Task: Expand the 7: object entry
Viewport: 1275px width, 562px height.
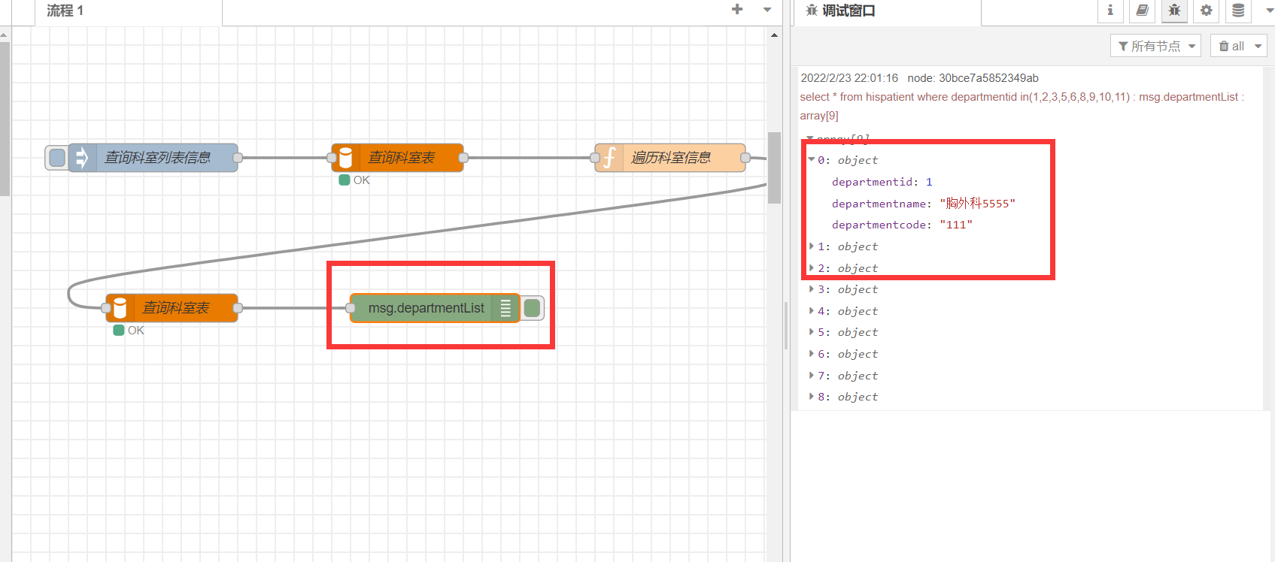Action: pos(812,376)
